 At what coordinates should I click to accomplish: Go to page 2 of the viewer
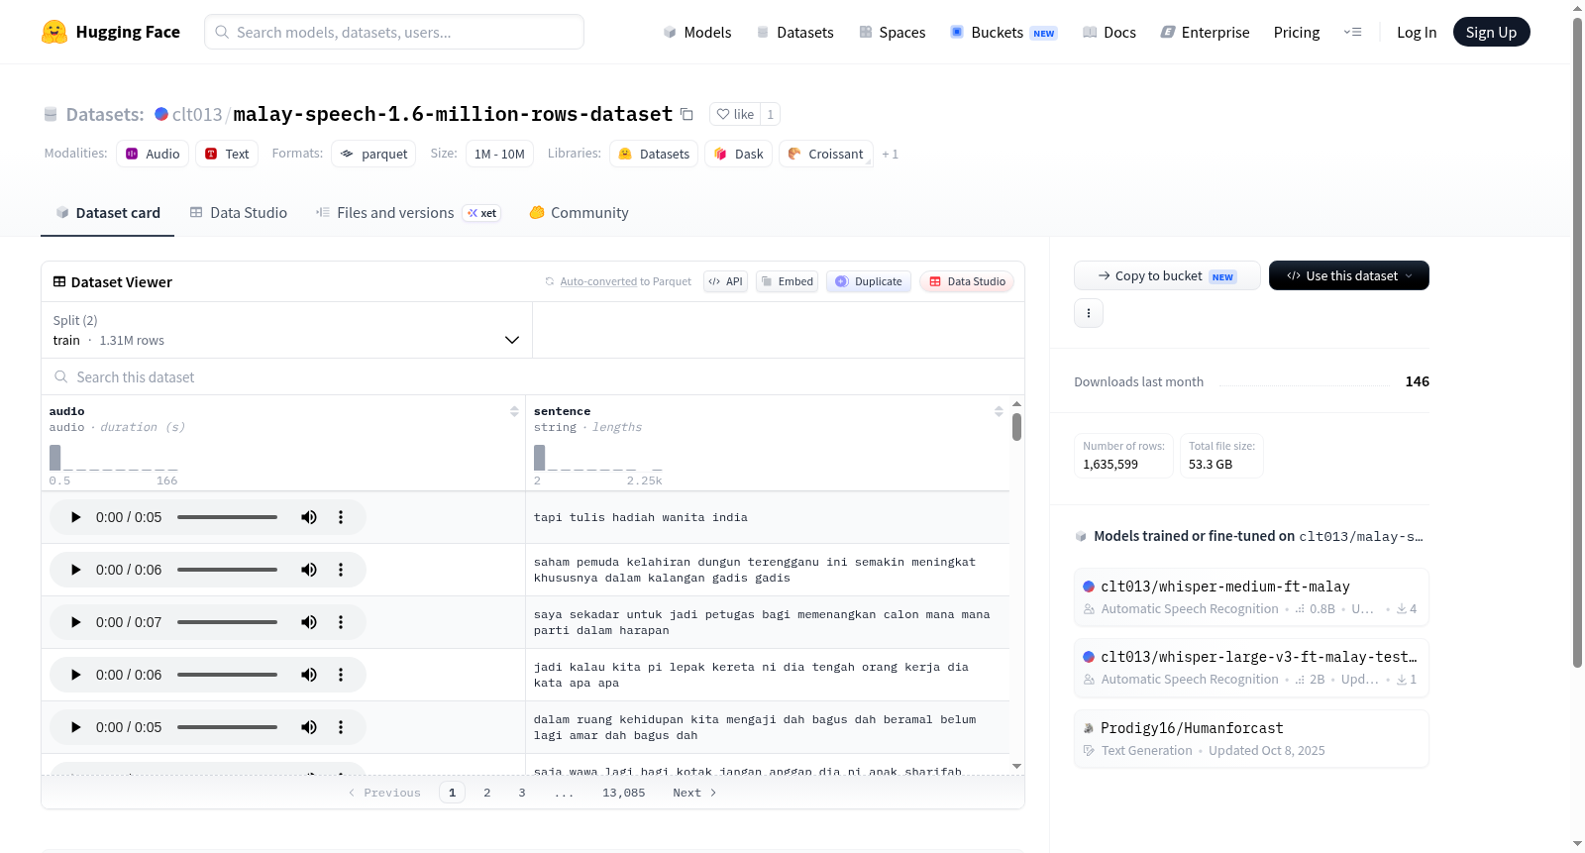click(x=487, y=793)
